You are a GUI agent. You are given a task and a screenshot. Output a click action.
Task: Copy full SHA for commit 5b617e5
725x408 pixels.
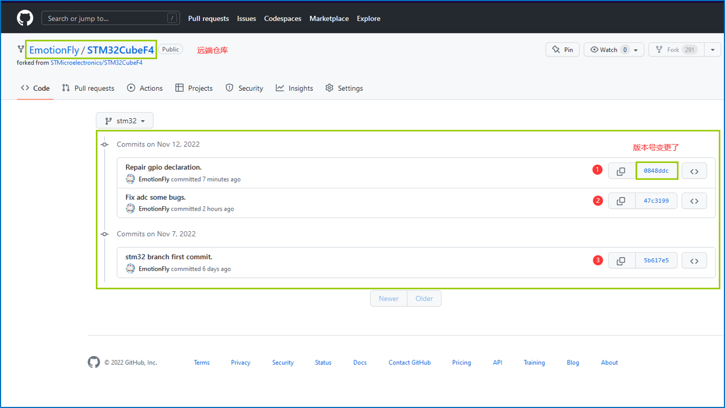pyautogui.click(x=621, y=261)
